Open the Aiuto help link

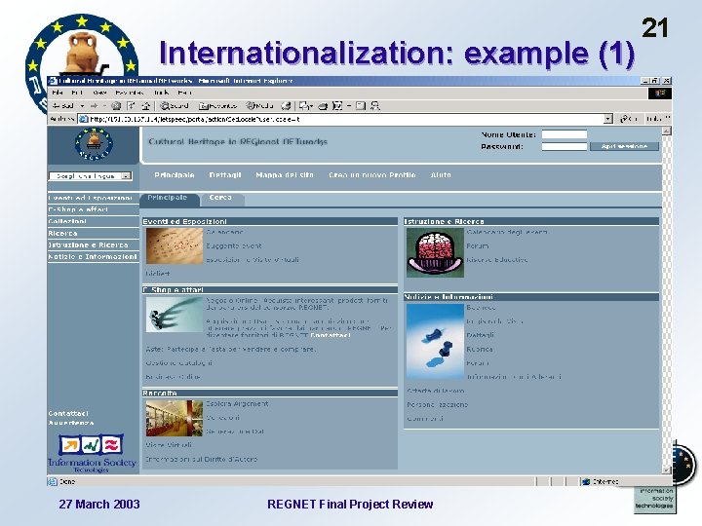pyautogui.click(x=441, y=175)
